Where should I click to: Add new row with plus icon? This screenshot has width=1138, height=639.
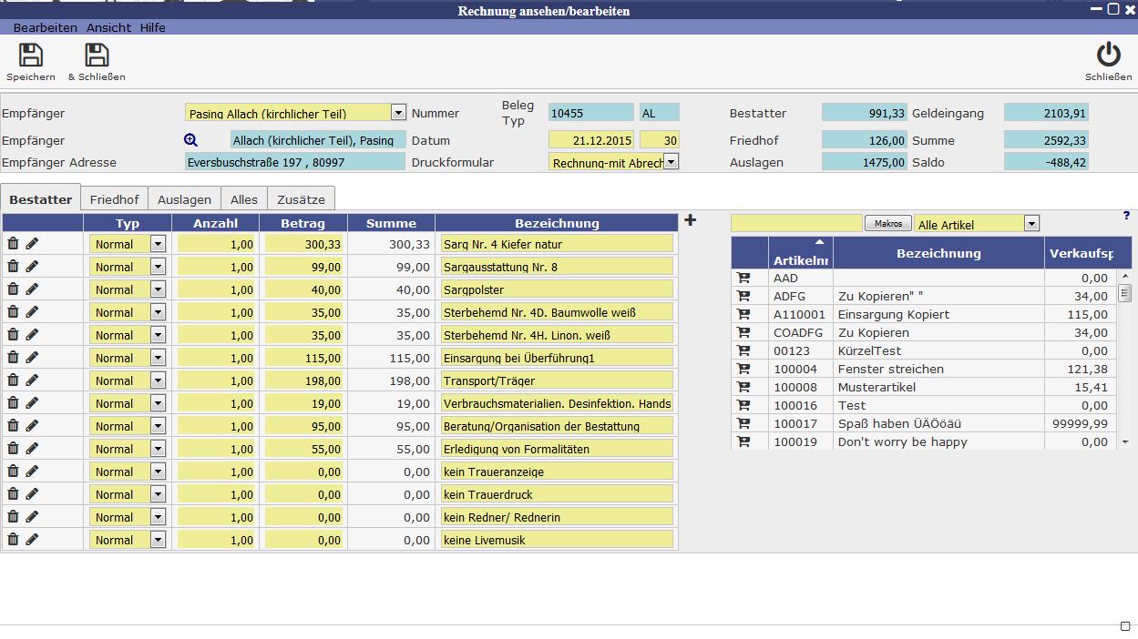click(x=690, y=220)
